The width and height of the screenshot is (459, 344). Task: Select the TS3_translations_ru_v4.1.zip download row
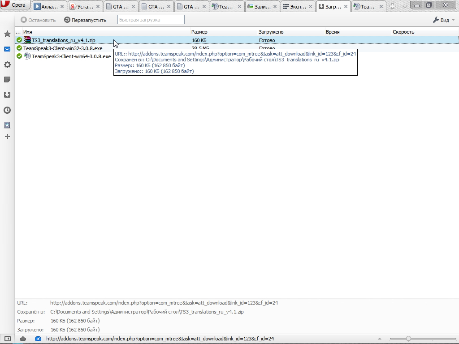(x=237, y=40)
